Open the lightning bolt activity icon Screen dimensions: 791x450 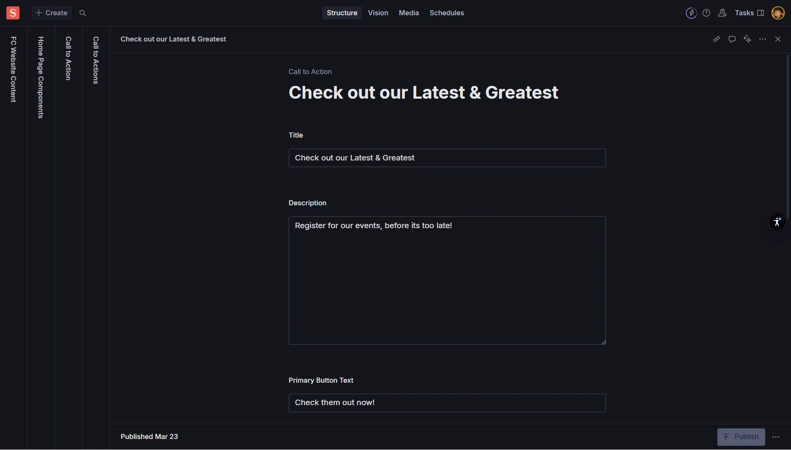coord(691,13)
